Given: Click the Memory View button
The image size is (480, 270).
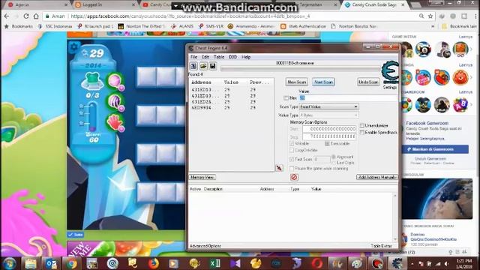Looking at the screenshot, I should [202, 177].
